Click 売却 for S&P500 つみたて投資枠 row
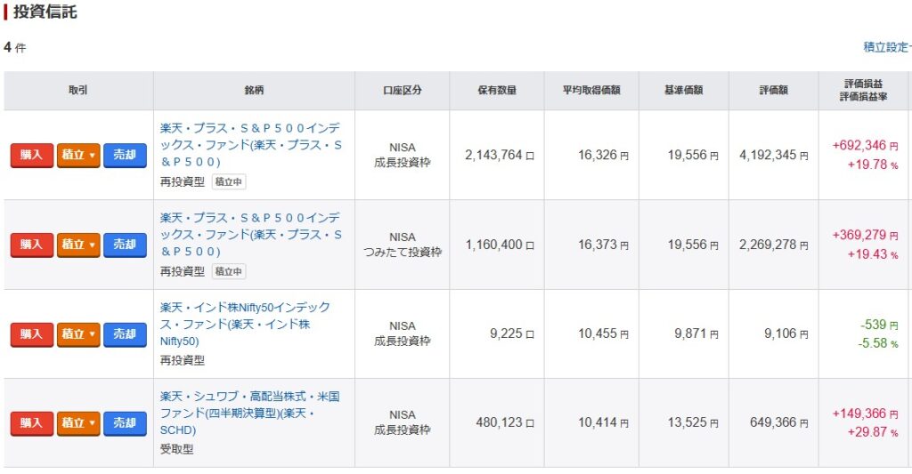 (x=125, y=245)
